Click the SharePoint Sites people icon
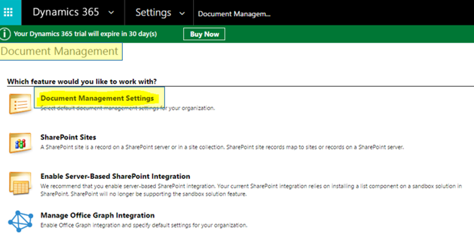The width and height of the screenshot is (474, 242). 20,143
